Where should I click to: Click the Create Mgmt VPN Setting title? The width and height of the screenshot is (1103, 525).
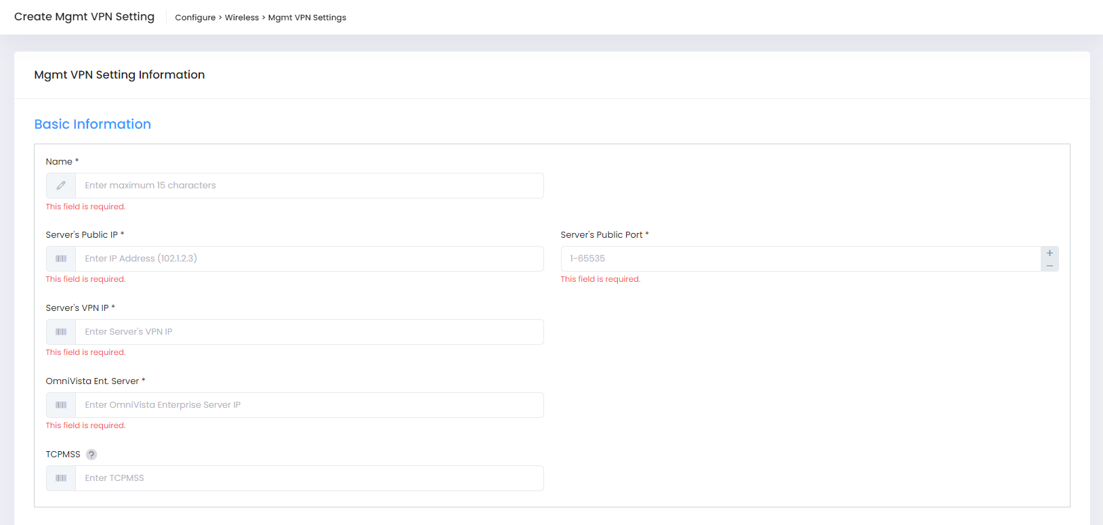click(x=84, y=17)
